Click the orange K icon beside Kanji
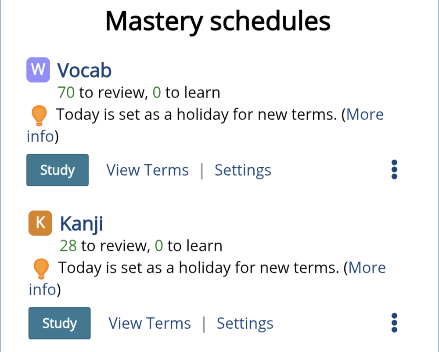This screenshot has height=352, width=439. 40,223
